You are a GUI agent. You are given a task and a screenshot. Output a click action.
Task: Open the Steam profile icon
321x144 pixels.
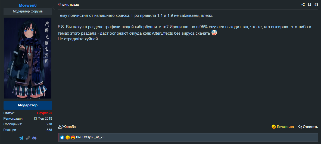[28, 138]
